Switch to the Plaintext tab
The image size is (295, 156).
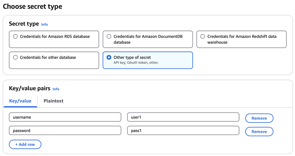tap(53, 101)
